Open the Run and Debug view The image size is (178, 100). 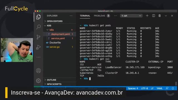[38, 47]
